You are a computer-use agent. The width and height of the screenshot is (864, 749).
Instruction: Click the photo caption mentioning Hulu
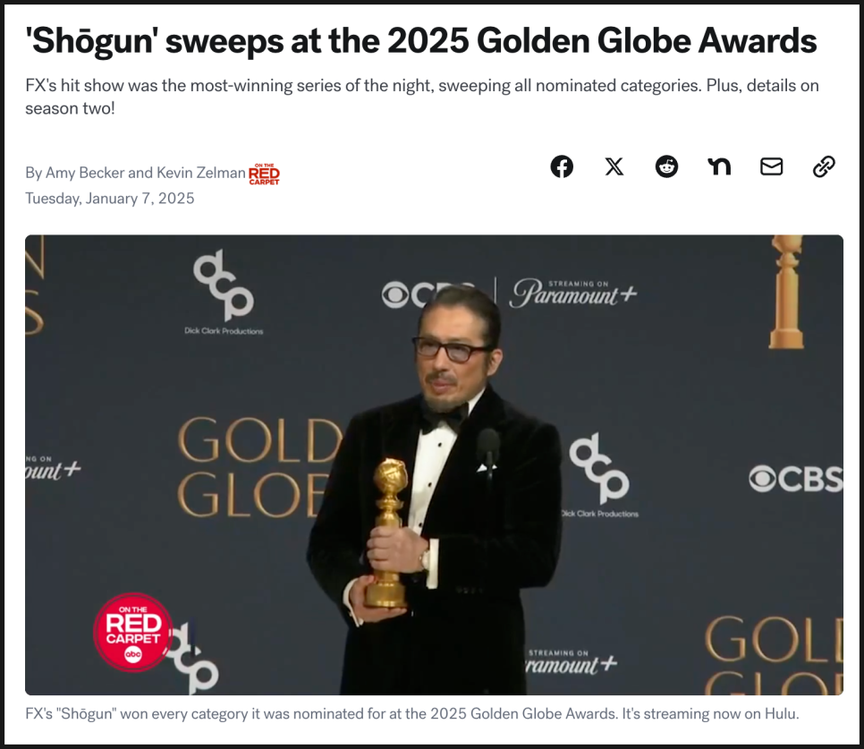[412, 714]
